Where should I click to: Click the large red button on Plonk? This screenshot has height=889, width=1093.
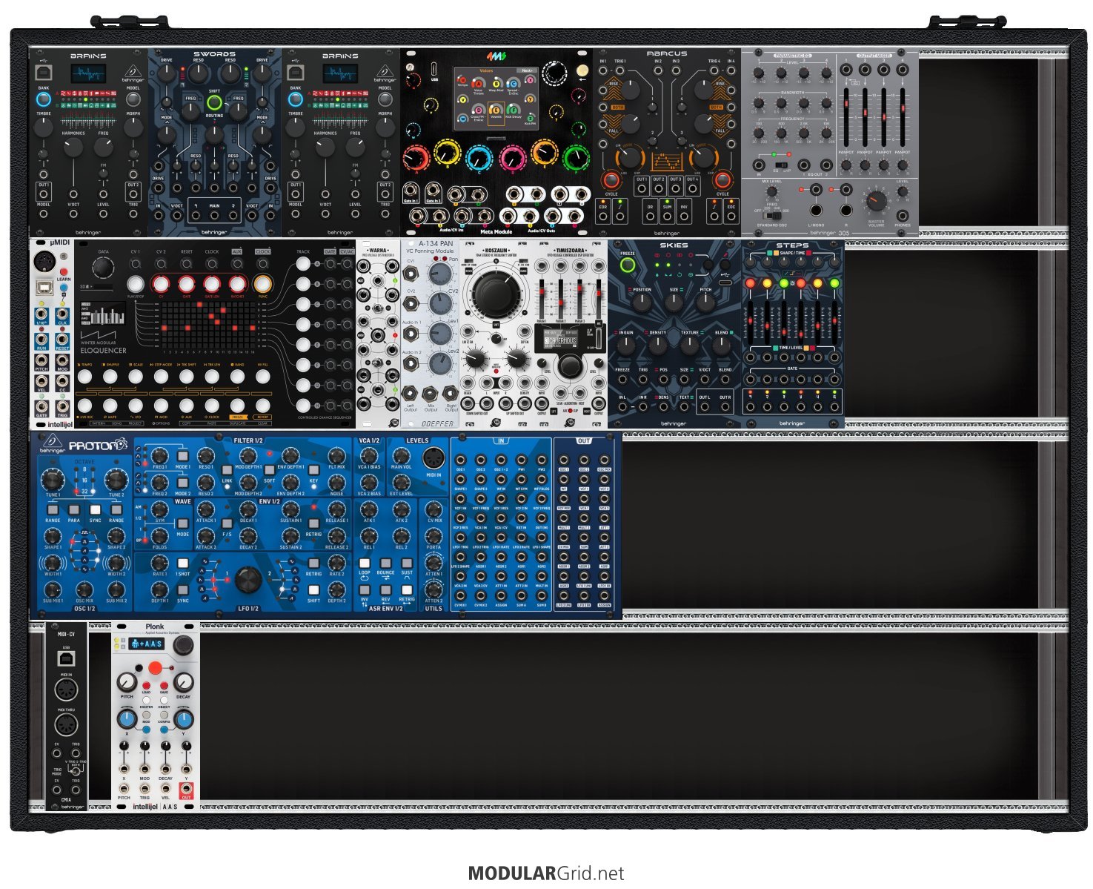[156, 668]
